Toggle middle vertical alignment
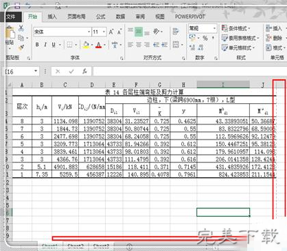287x251 pixels. click(x=139, y=32)
